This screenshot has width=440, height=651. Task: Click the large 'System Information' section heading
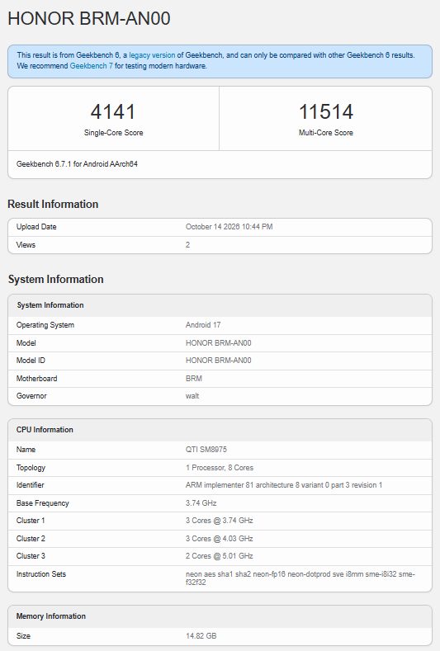tap(55, 280)
